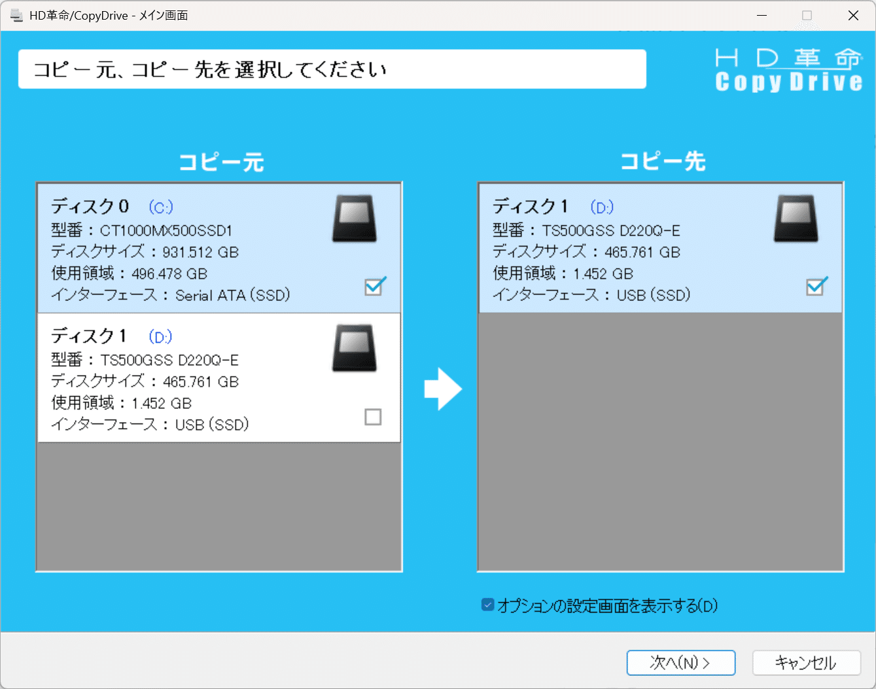Image resolution: width=876 pixels, height=689 pixels.
Task: Click the (D:) label in the destination panel
Action: point(601,207)
